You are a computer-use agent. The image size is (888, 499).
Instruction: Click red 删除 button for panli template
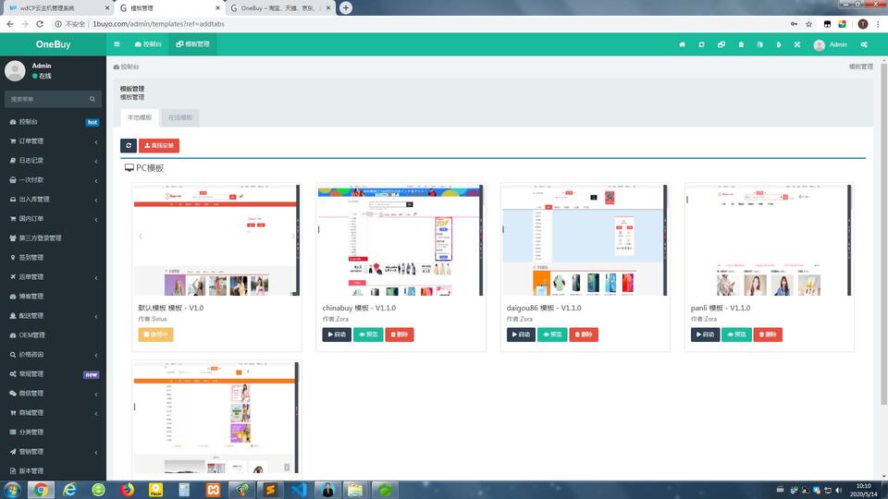point(768,335)
